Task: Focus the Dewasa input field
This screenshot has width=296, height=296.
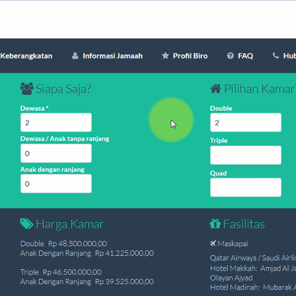Action: [56, 123]
